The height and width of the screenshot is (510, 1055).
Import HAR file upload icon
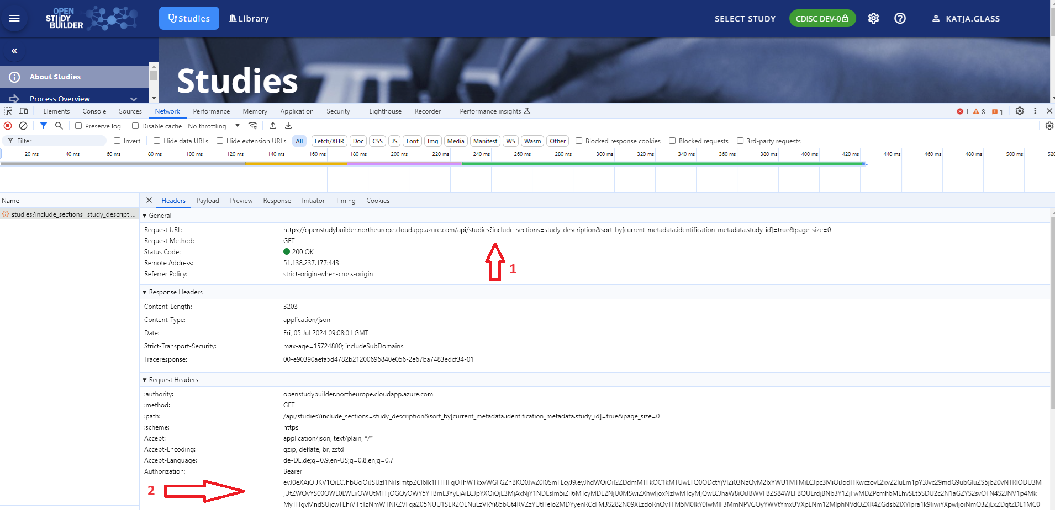click(x=273, y=126)
